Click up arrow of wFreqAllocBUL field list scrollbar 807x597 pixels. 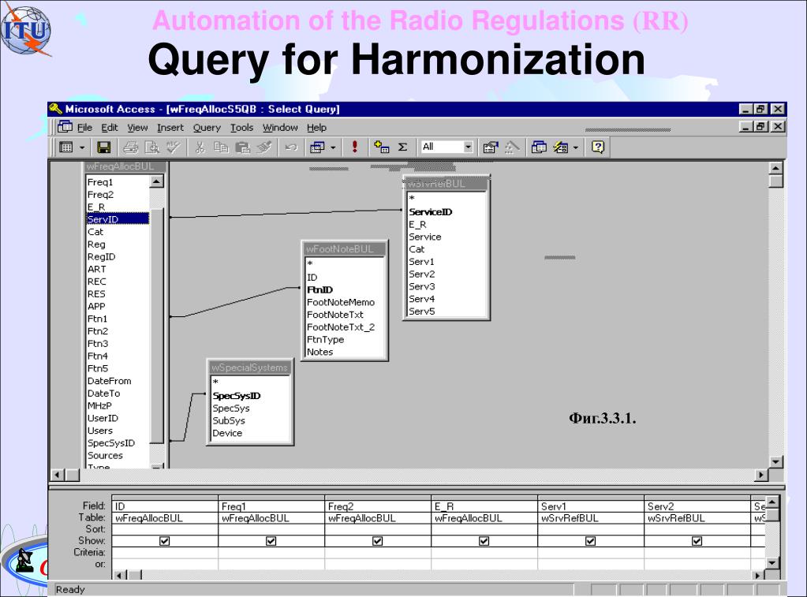[x=157, y=181]
